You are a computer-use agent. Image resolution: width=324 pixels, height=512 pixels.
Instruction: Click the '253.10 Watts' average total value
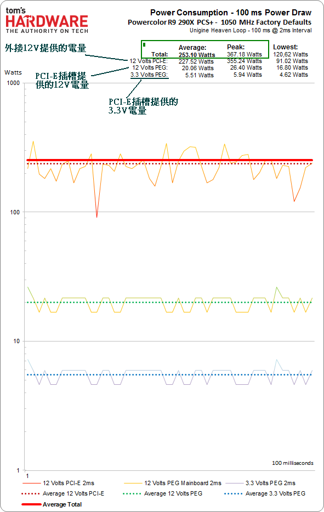pos(197,55)
